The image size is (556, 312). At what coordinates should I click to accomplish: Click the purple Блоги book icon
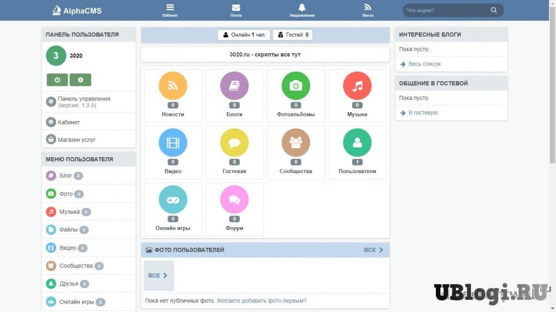pyautogui.click(x=234, y=86)
